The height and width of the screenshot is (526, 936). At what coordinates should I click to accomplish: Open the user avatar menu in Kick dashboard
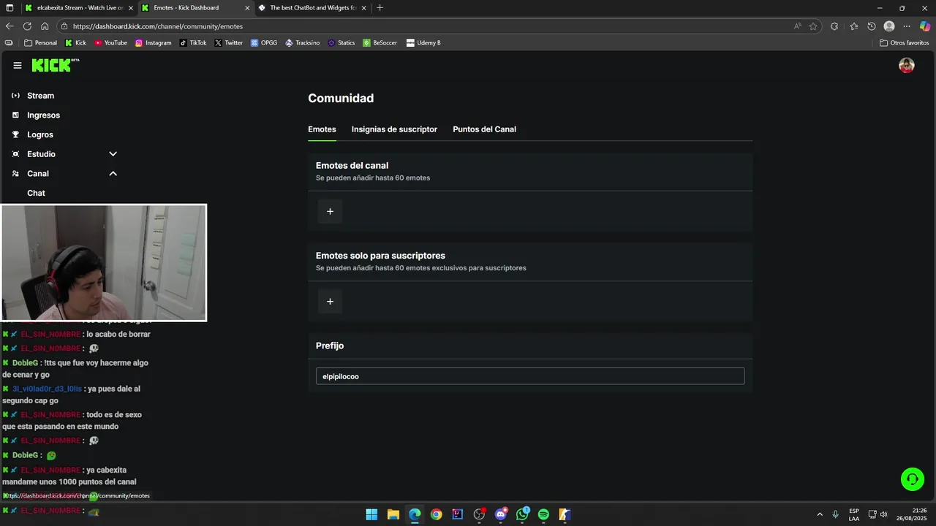click(x=907, y=65)
